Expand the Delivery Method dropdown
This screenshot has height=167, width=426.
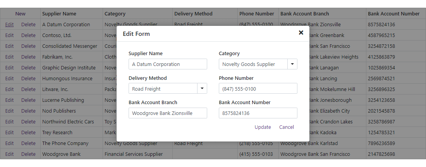pos(202,89)
